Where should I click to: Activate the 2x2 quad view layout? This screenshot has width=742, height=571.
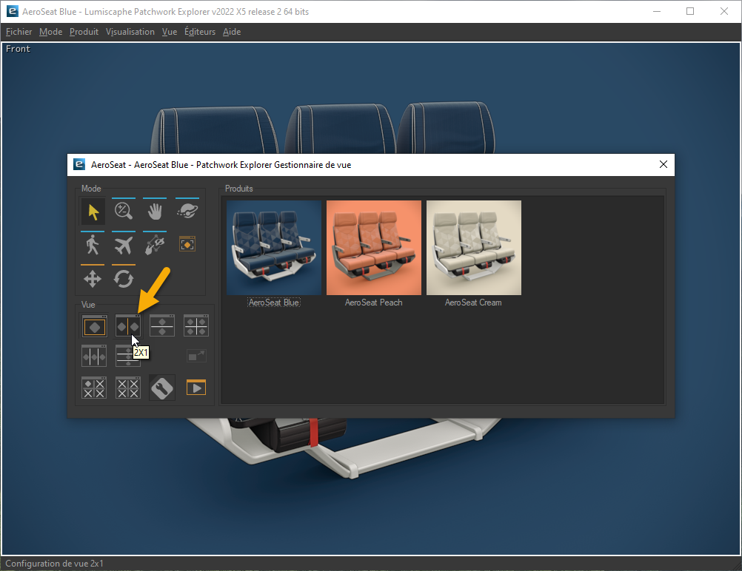[195, 325]
